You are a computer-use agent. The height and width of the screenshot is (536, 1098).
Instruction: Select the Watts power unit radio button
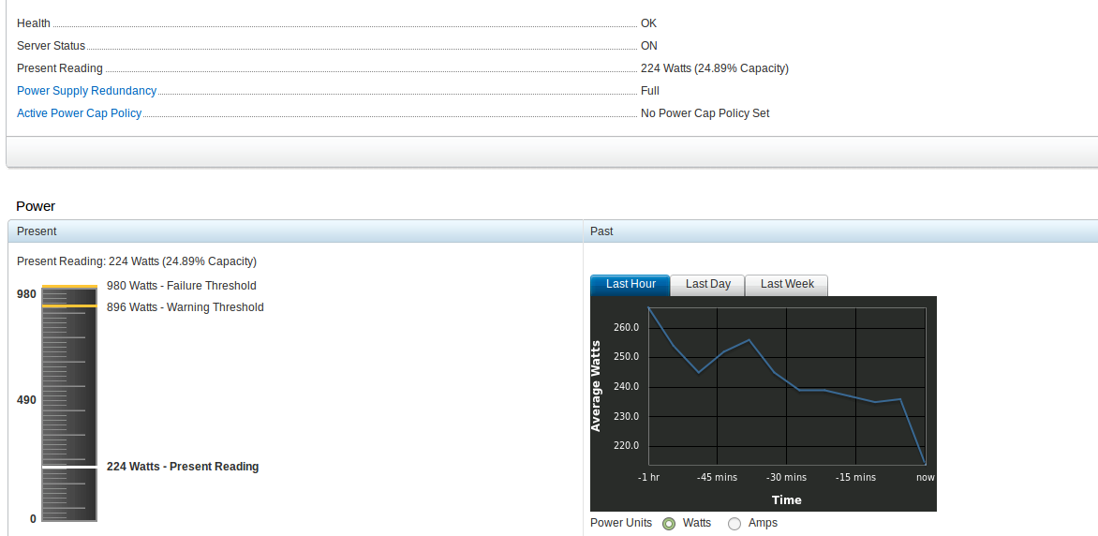pos(669,524)
